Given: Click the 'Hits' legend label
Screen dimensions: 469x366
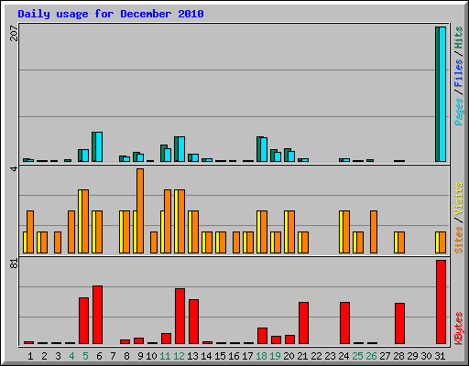Looking at the screenshot, I should 459,38.
